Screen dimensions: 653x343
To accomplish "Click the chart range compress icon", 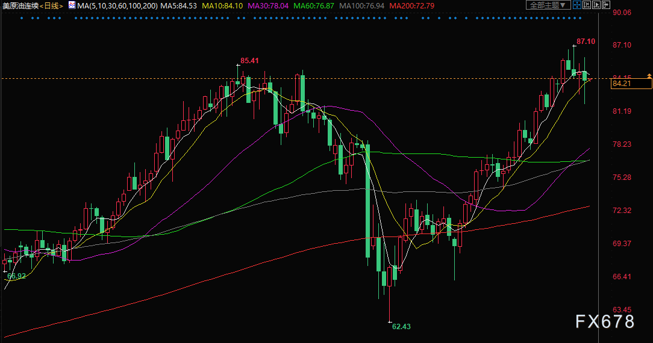I will tap(587, 5).
